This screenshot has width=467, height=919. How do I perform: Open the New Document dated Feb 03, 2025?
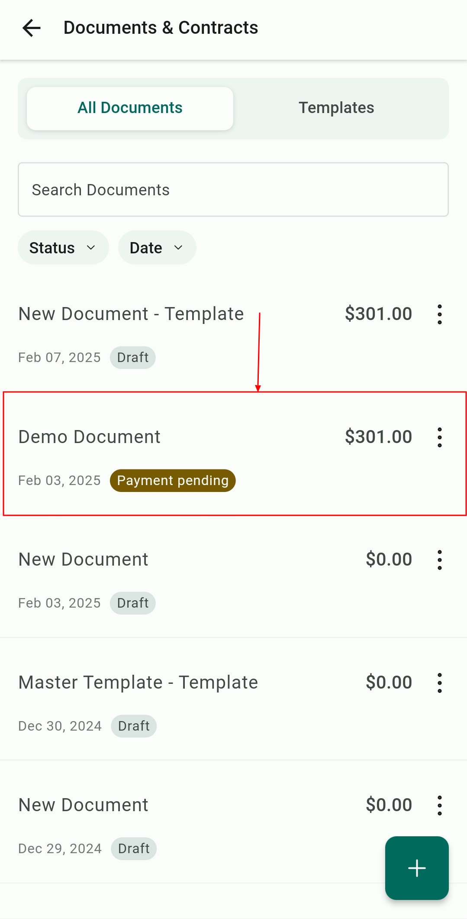83,560
